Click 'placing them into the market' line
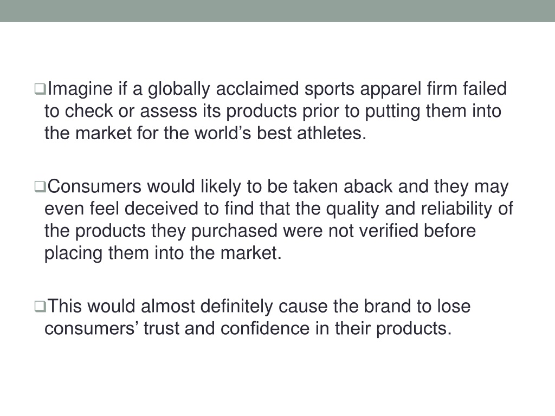 click(163, 253)
